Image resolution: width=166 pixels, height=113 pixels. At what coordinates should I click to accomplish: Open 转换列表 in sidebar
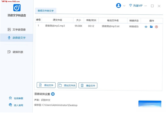coord(15,52)
